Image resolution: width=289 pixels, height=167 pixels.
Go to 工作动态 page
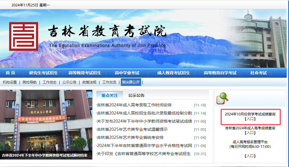pos(49,82)
